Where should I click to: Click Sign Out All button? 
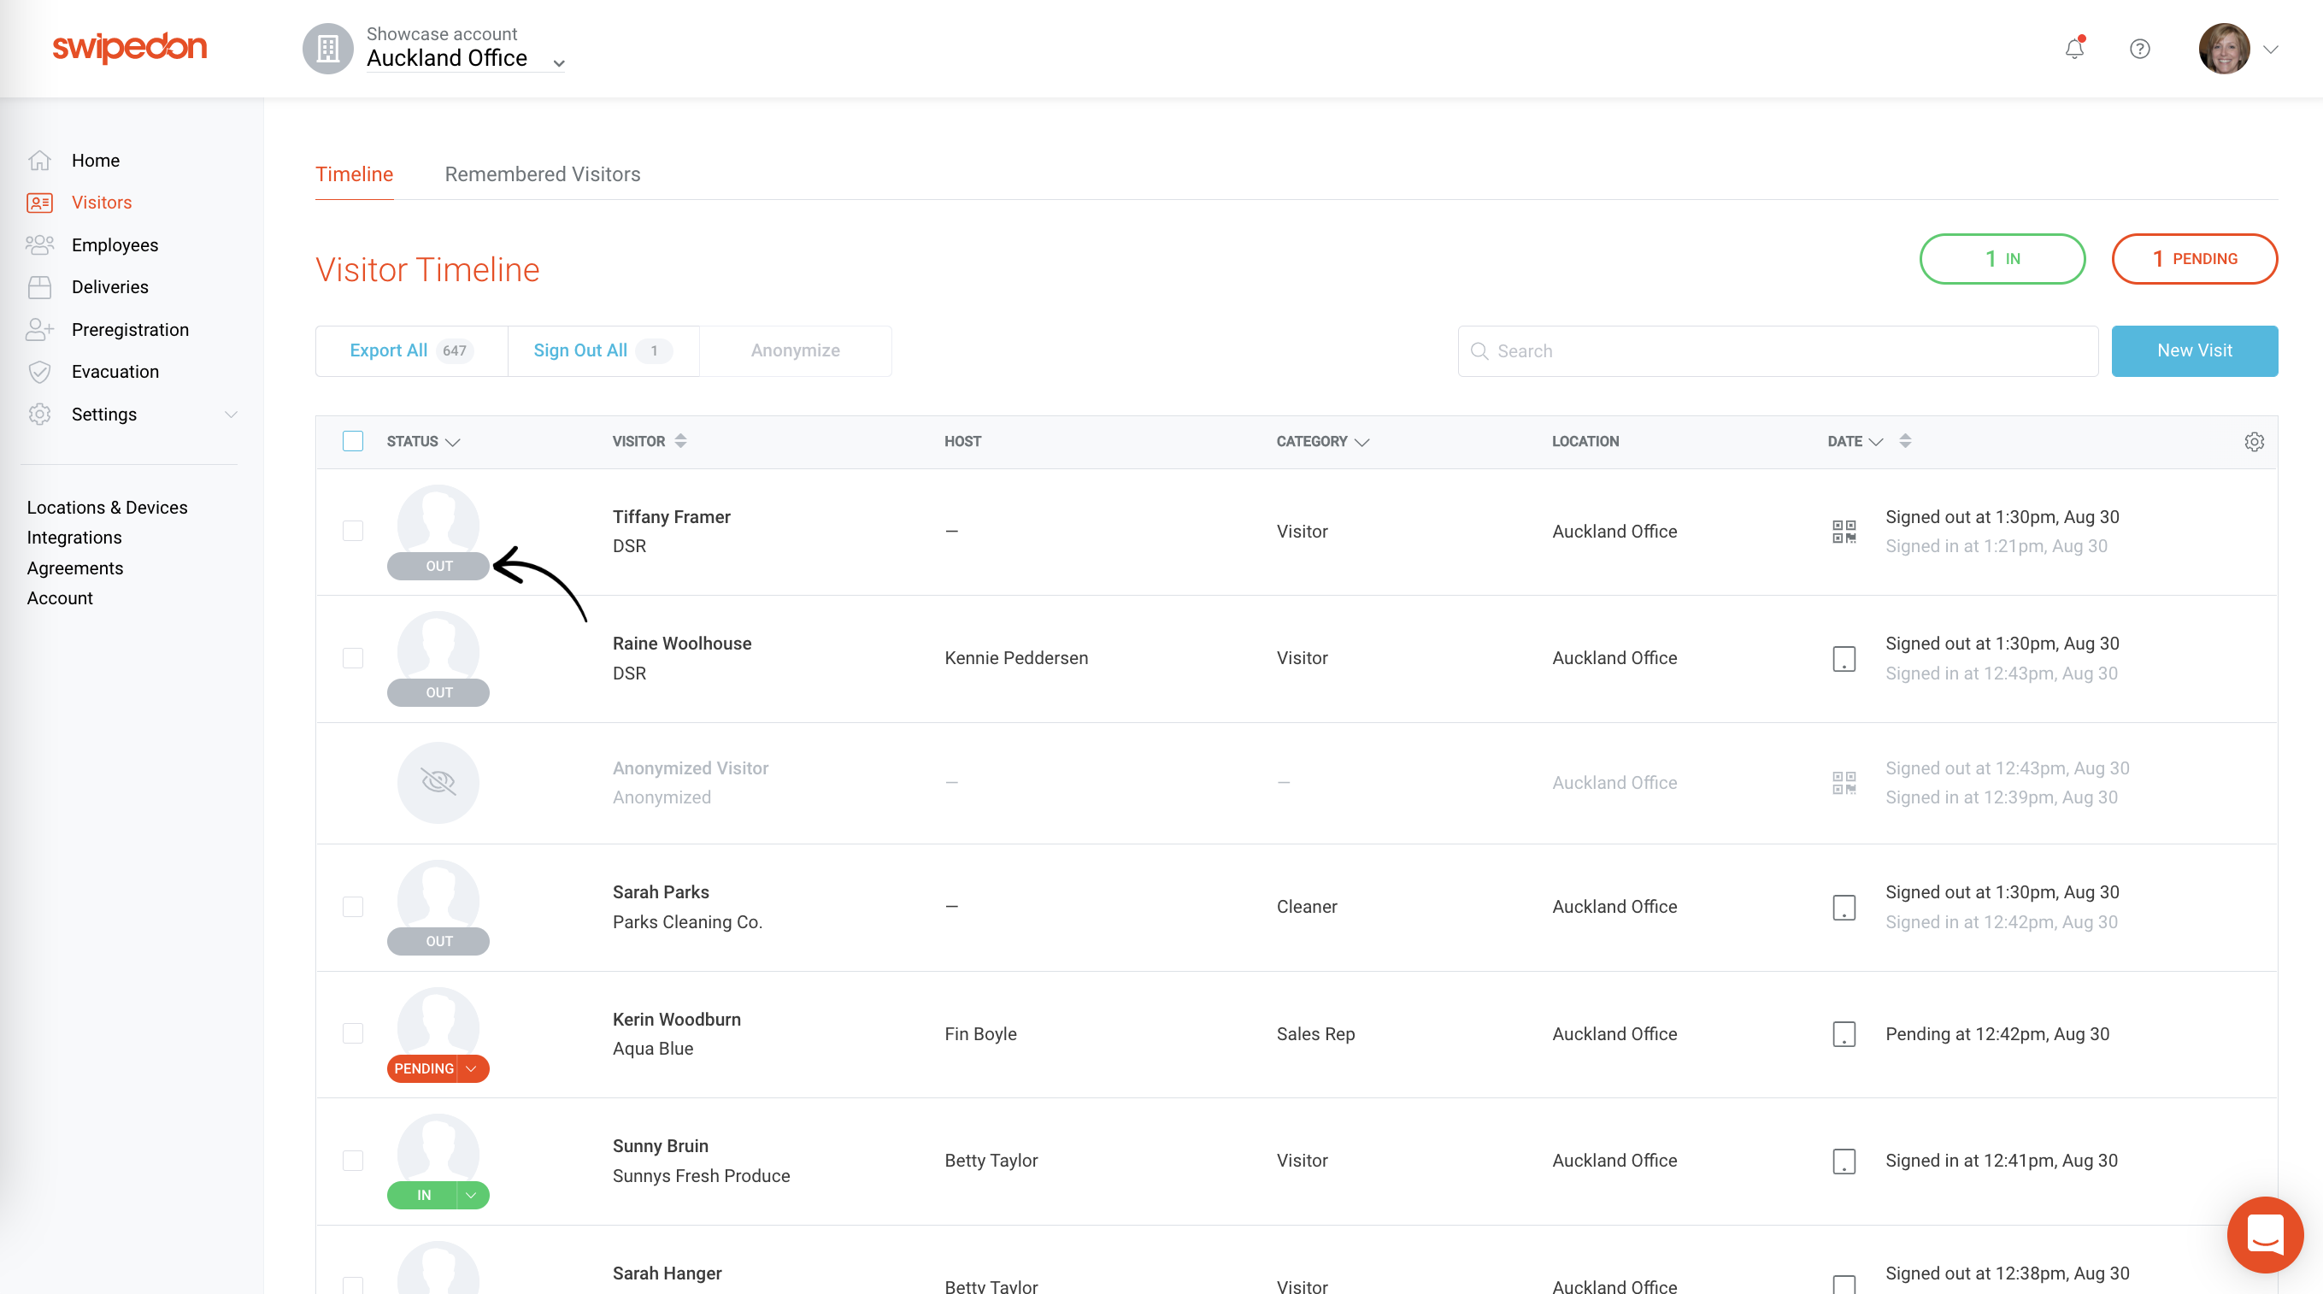point(603,350)
